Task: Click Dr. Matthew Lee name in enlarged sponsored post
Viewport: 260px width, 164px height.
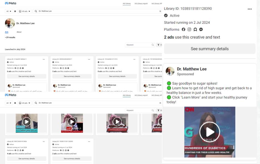Action: coord(192,69)
